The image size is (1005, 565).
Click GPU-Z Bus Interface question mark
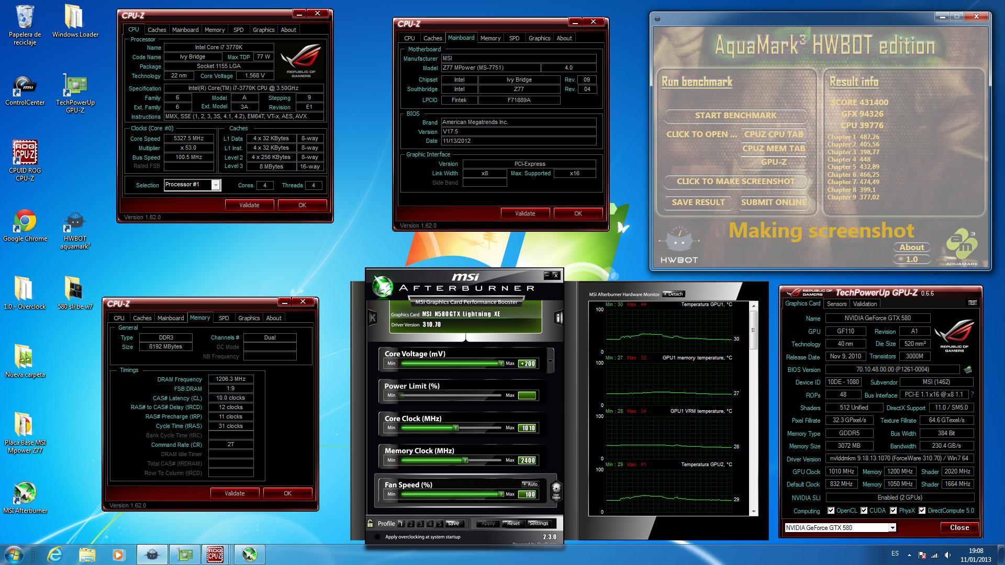tap(972, 394)
